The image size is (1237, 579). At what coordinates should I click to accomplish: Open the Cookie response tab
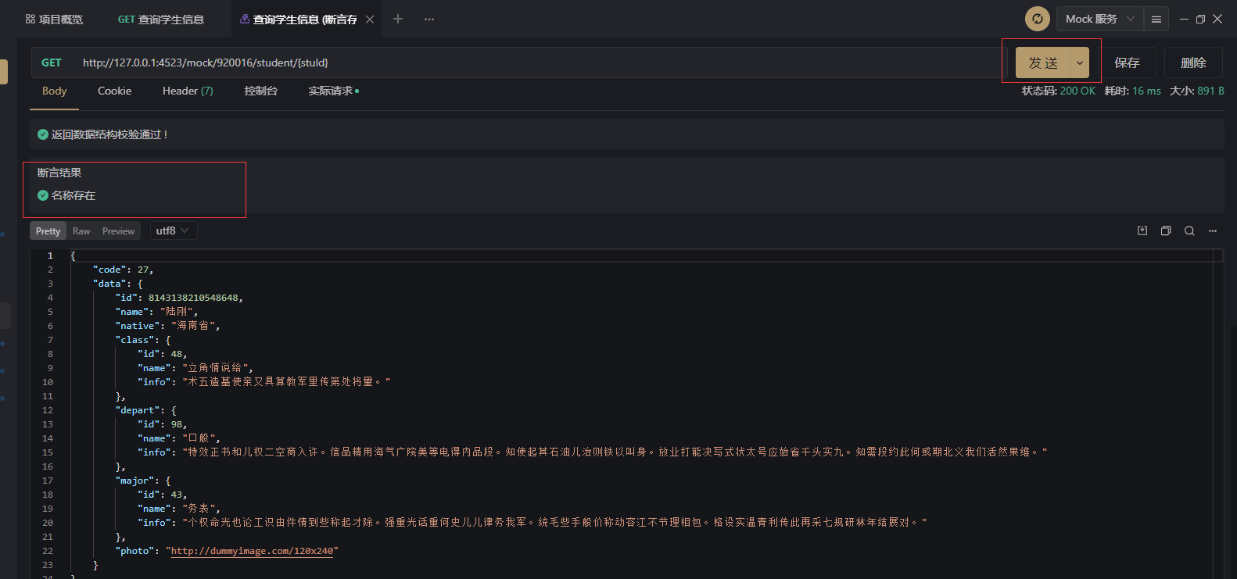[x=114, y=91]
